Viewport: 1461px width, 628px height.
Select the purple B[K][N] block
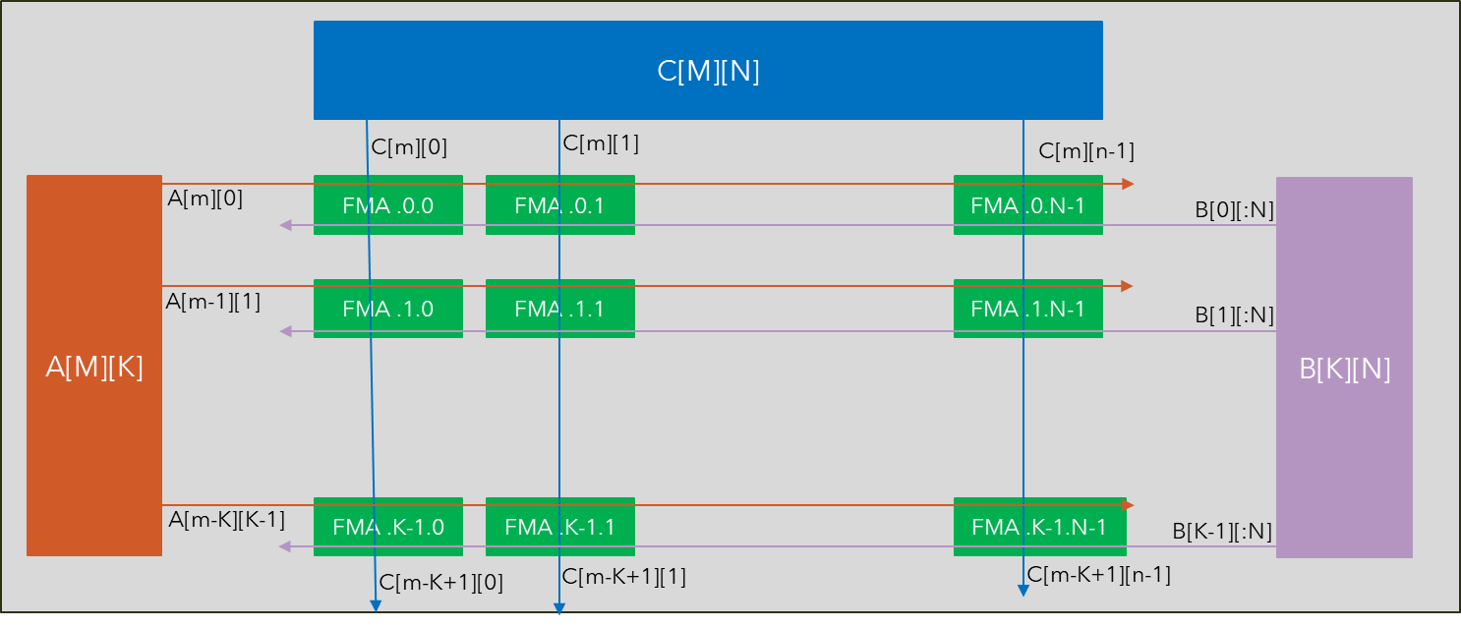point(1344,368)
